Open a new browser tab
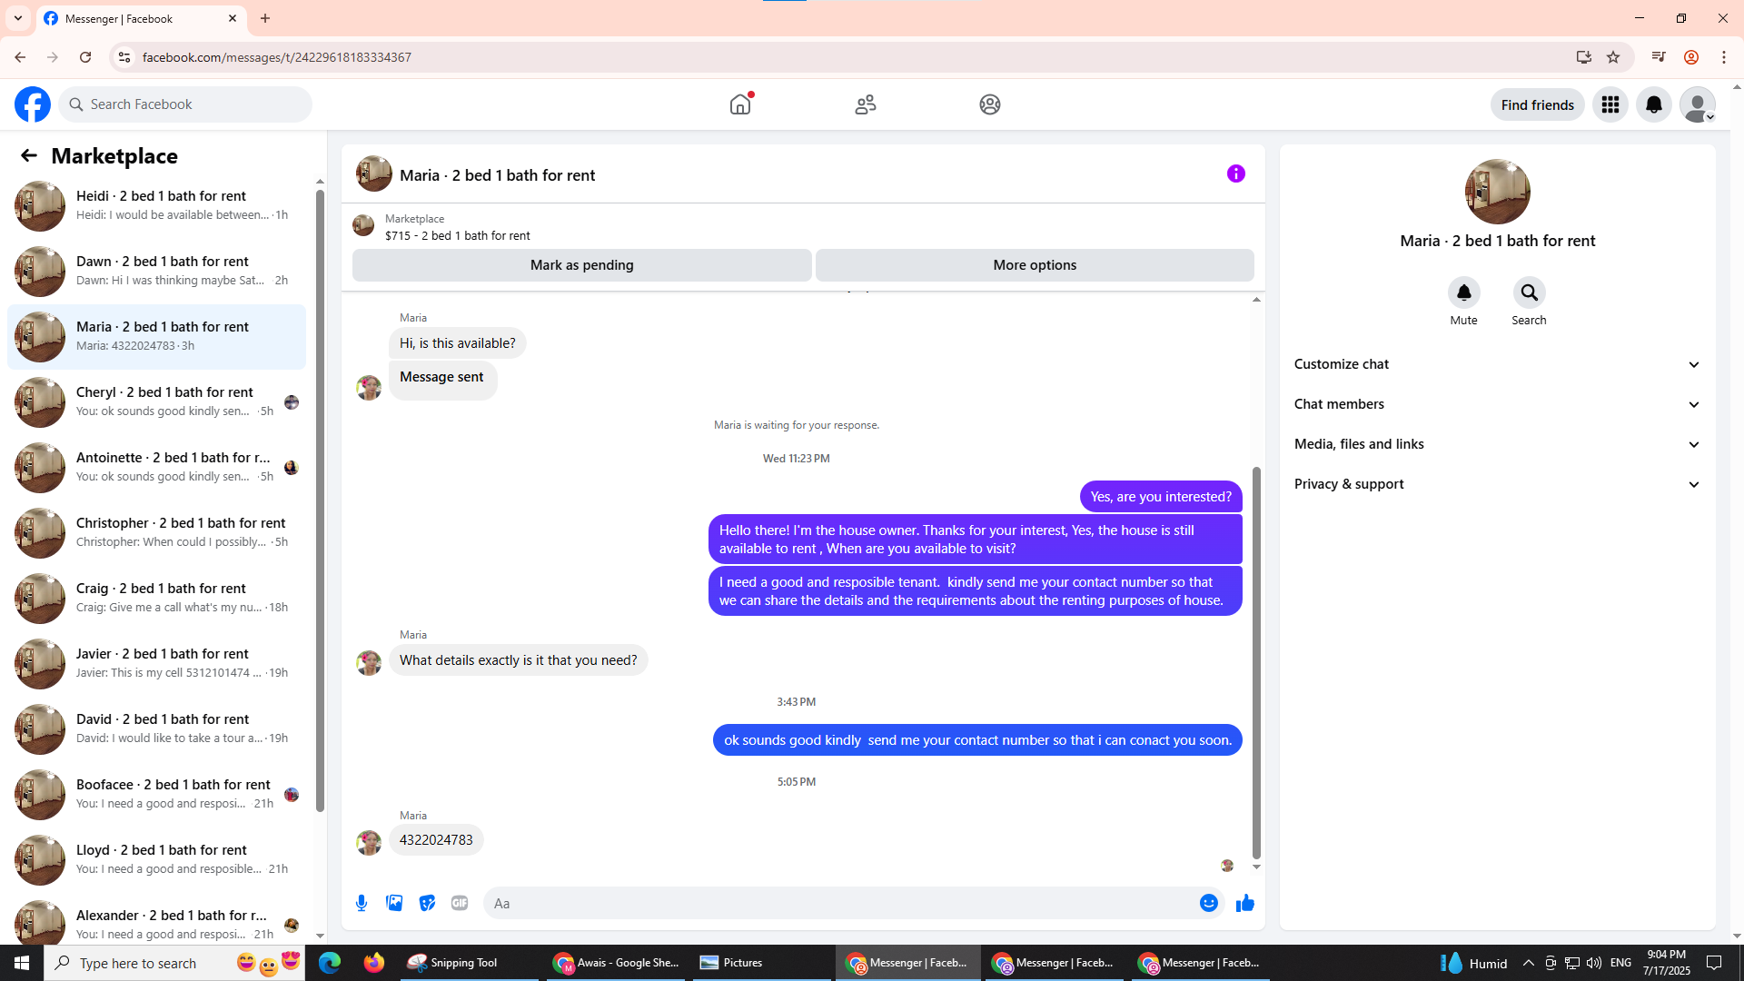Viewport: 1744px width, 981px height. click(265, 18)
